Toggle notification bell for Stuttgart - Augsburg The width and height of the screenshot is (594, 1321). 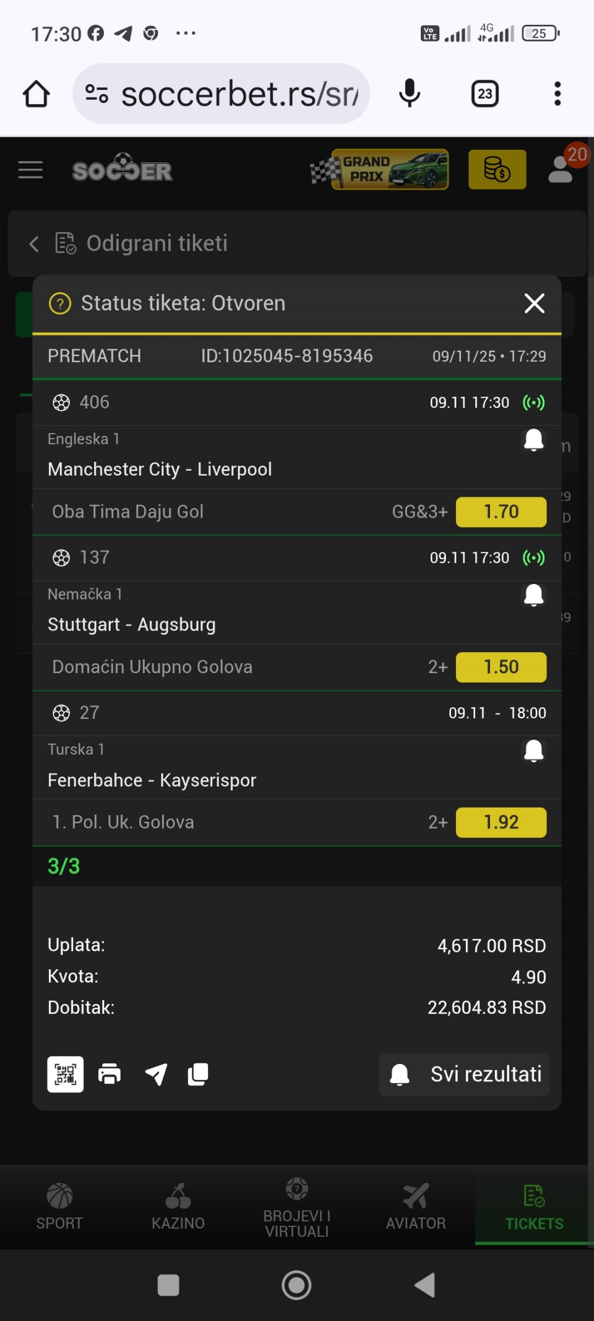pos(533,595)
